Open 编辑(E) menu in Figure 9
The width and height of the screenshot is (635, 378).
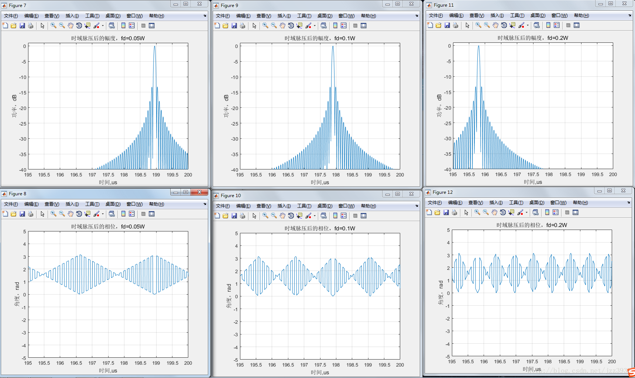[x=243, y=16]
